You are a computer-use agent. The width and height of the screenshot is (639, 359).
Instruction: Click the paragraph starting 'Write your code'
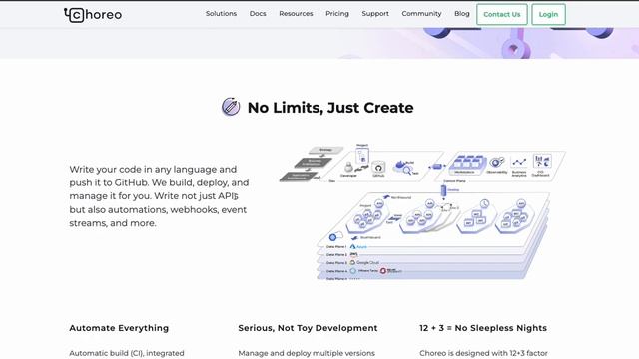click(159, 196)
